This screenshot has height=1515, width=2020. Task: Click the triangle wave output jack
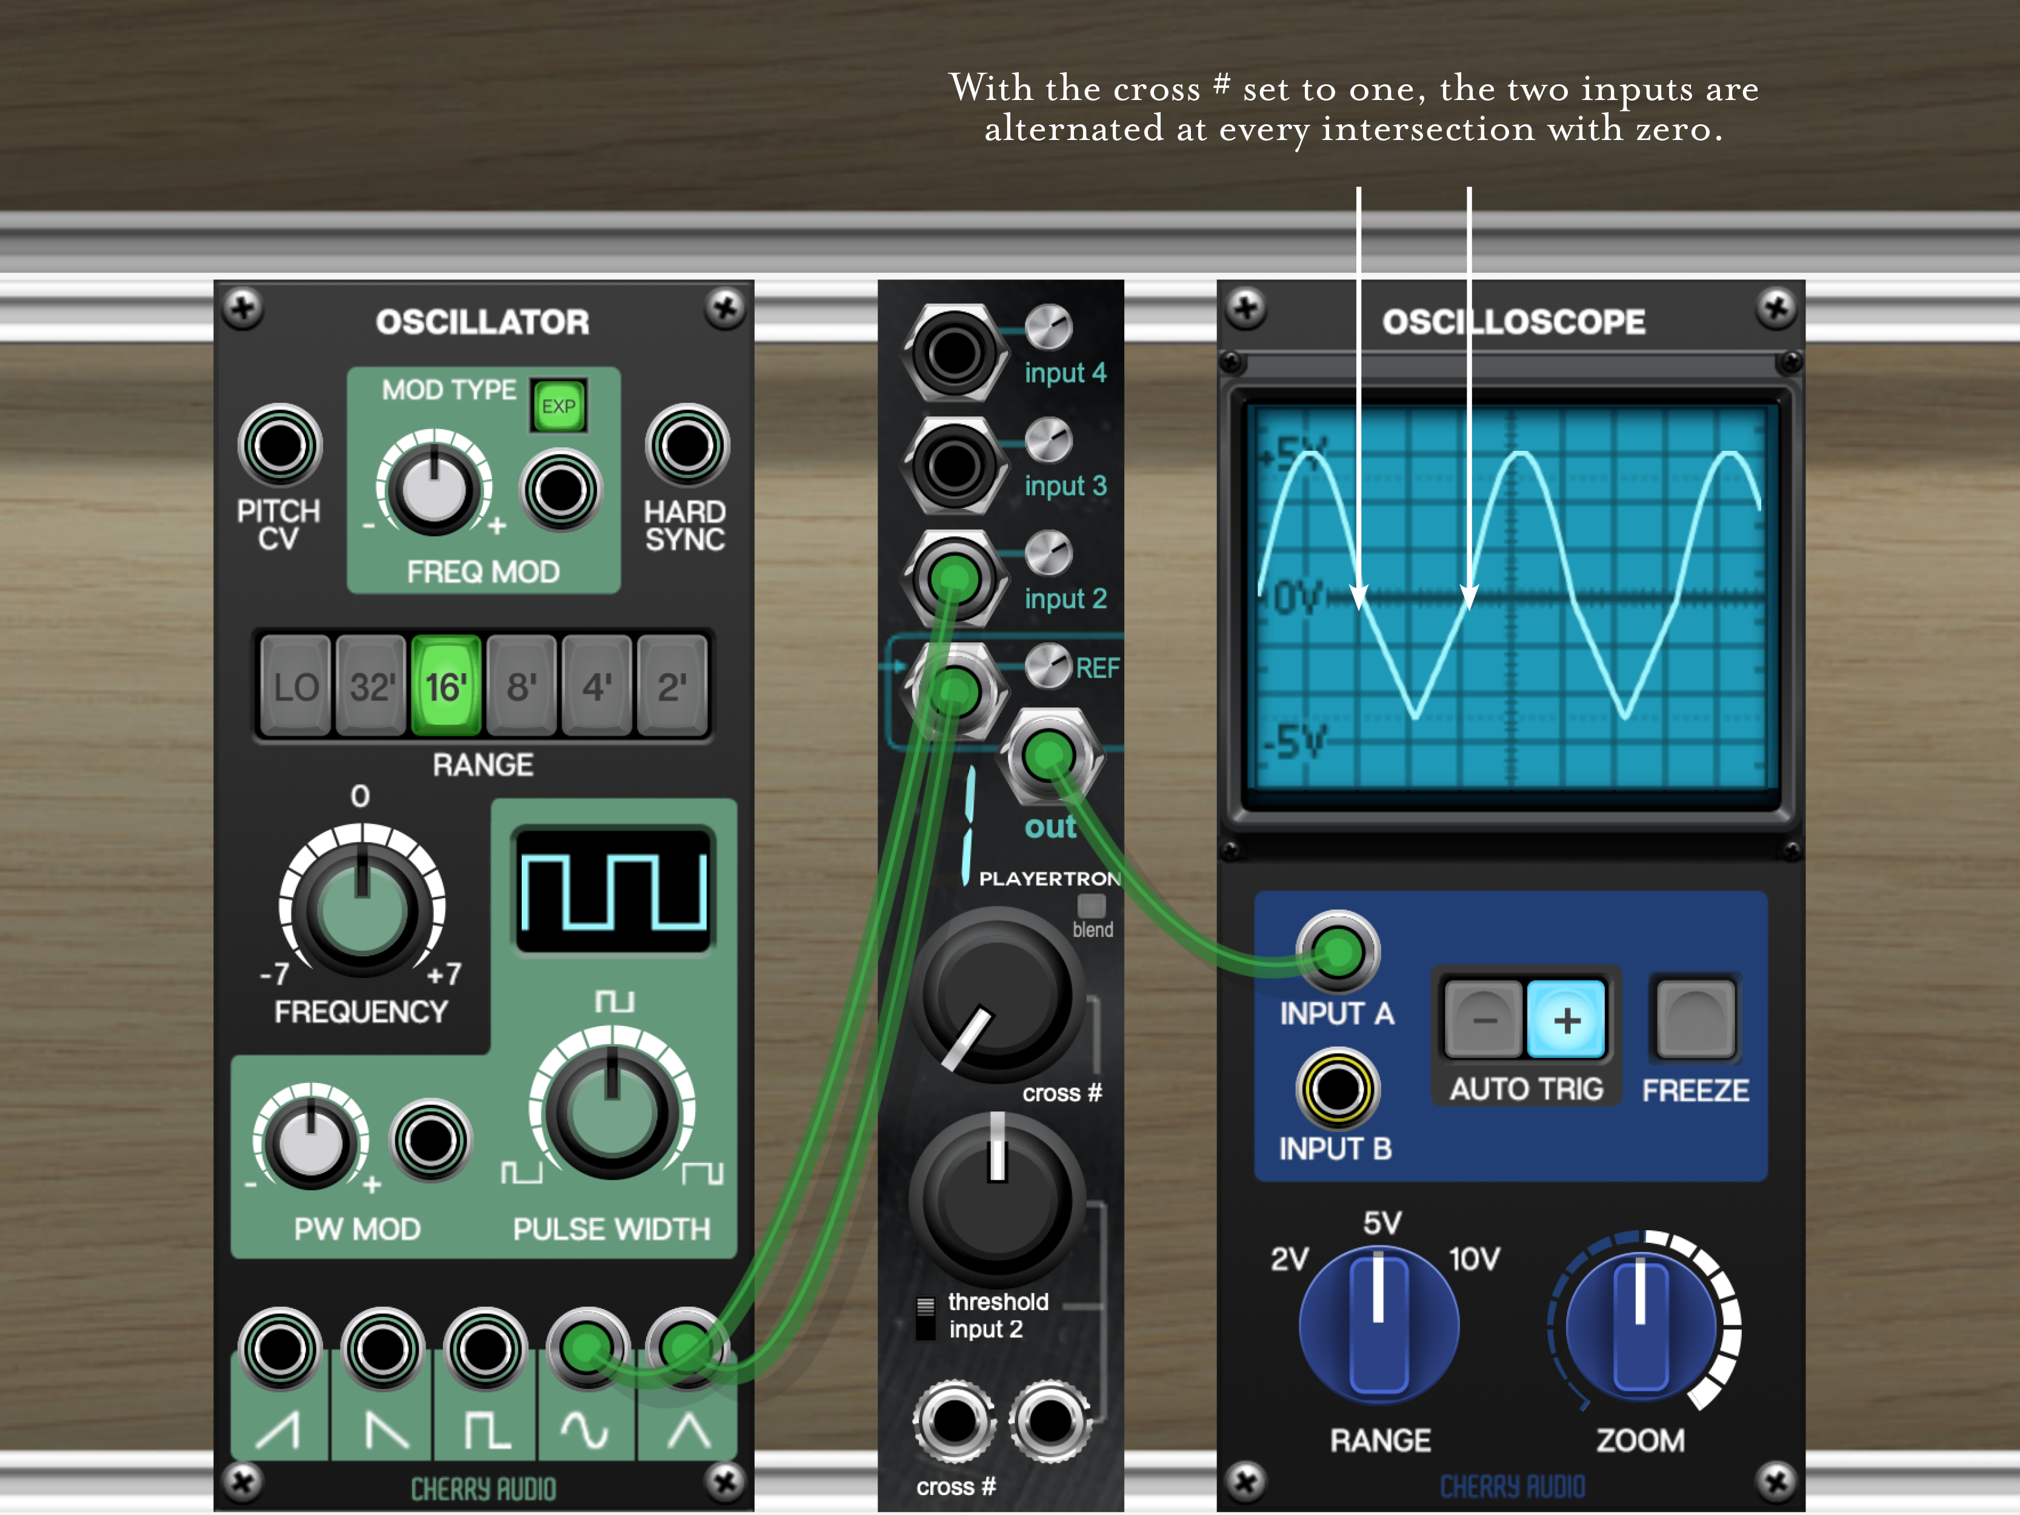coord(687,1347)
